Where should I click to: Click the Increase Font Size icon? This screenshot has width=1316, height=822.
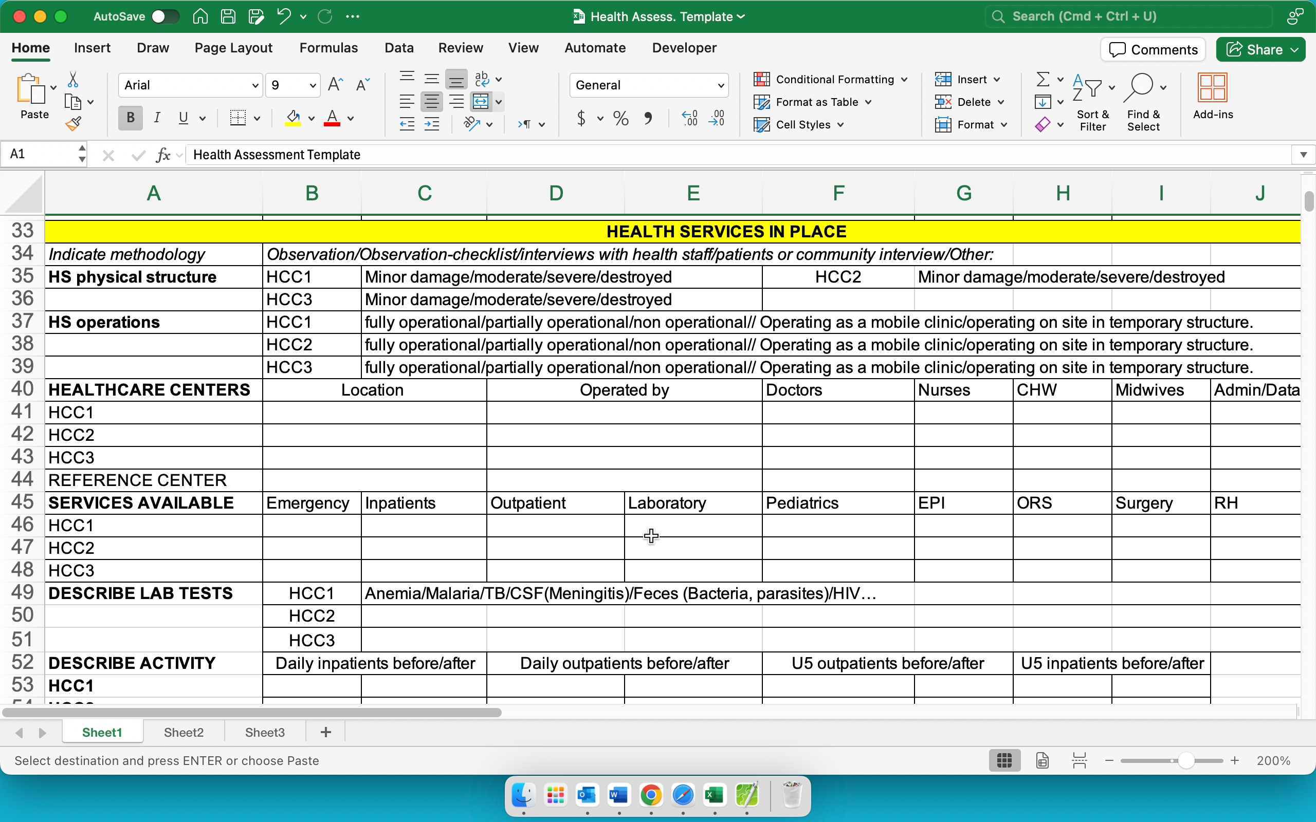tap(335, 85)
